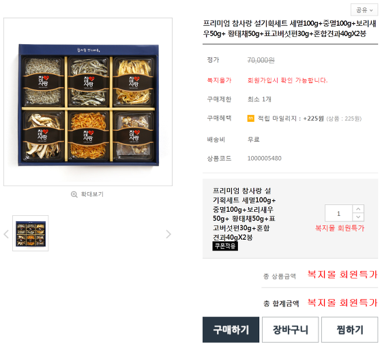
Task: Click the 쿠폰적용 coupon badge
Action: [225, 246]
